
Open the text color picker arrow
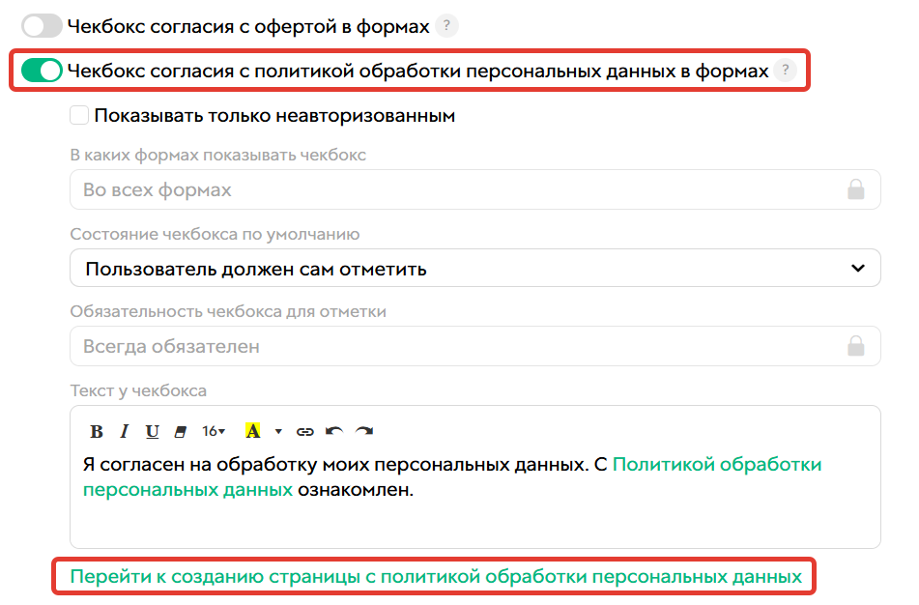278,431
